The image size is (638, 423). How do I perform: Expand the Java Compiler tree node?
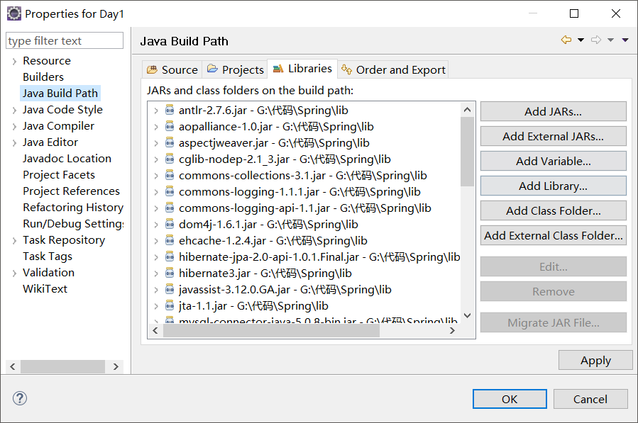click(14, 126)
